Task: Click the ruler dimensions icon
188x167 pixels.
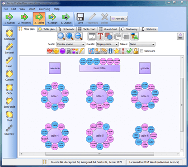Action: point(92,36)
